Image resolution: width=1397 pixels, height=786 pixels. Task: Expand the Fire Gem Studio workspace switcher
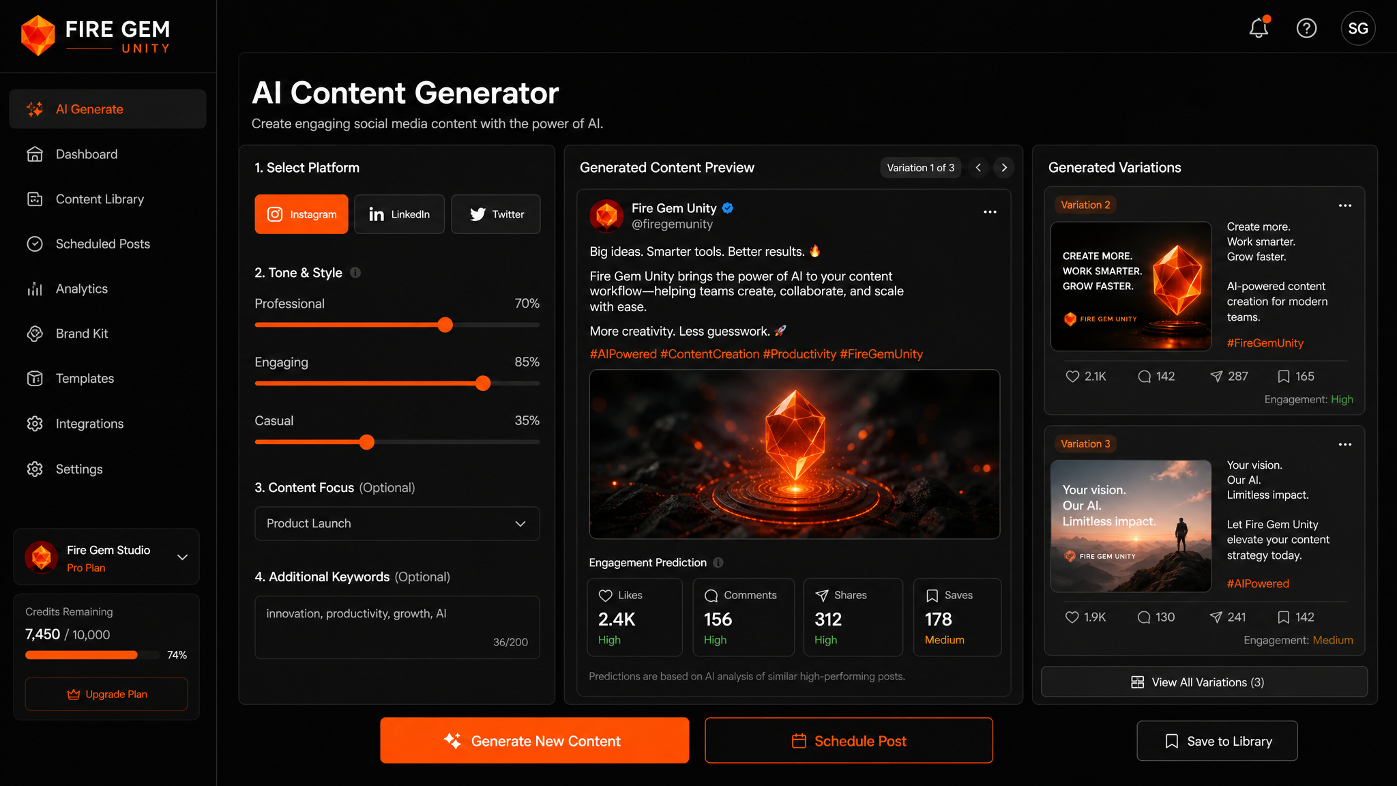(x=182, y=557)
